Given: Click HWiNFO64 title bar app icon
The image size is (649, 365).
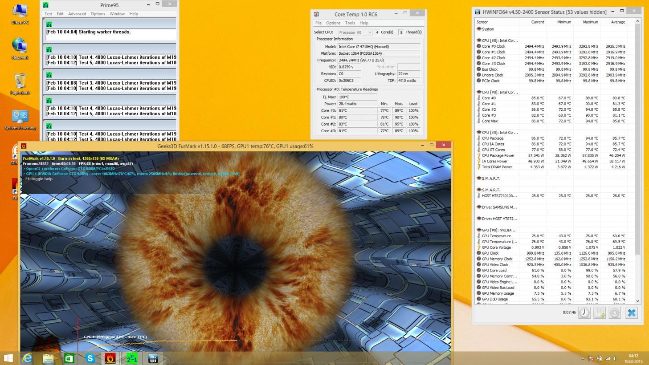Looking at the screenshot, I should coord(478,12).
